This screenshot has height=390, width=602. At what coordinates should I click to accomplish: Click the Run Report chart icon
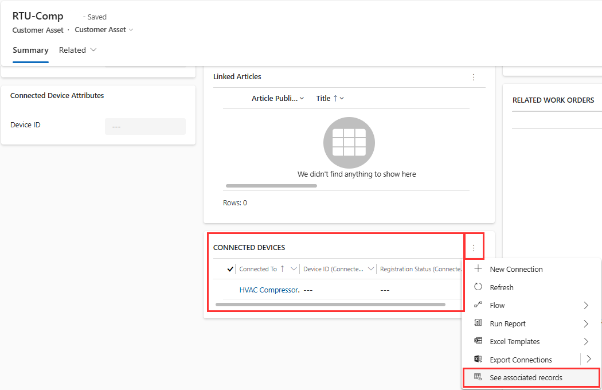point(478,323)
